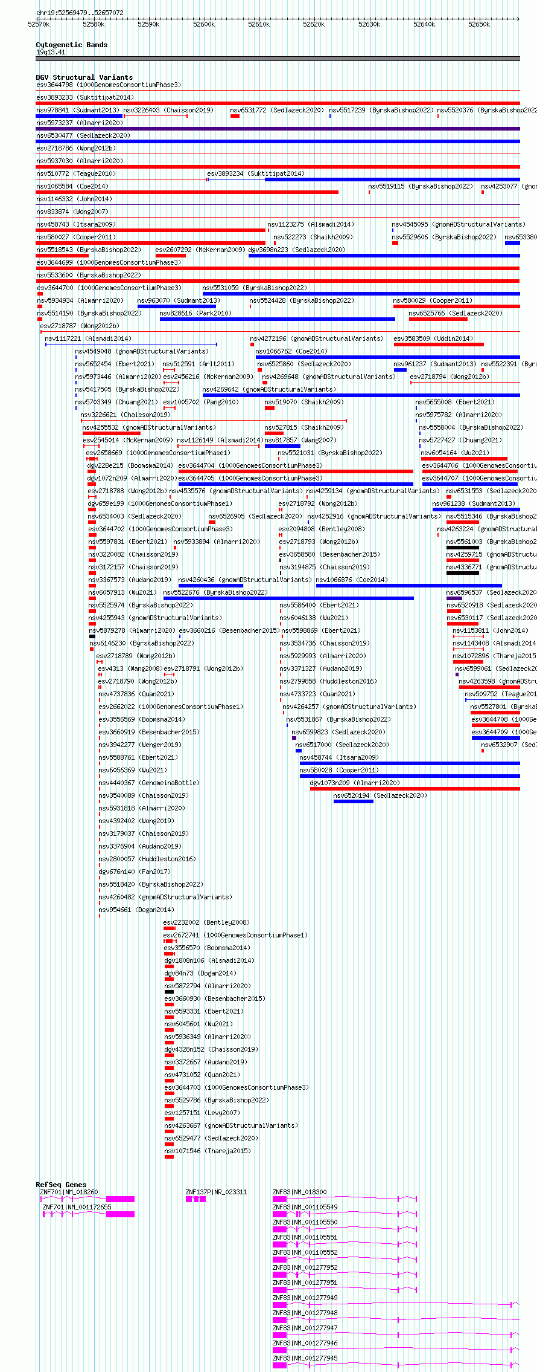Click the chr19:52569479..52657072 region label
This screenshot has width=537, height=1372.
80,13
